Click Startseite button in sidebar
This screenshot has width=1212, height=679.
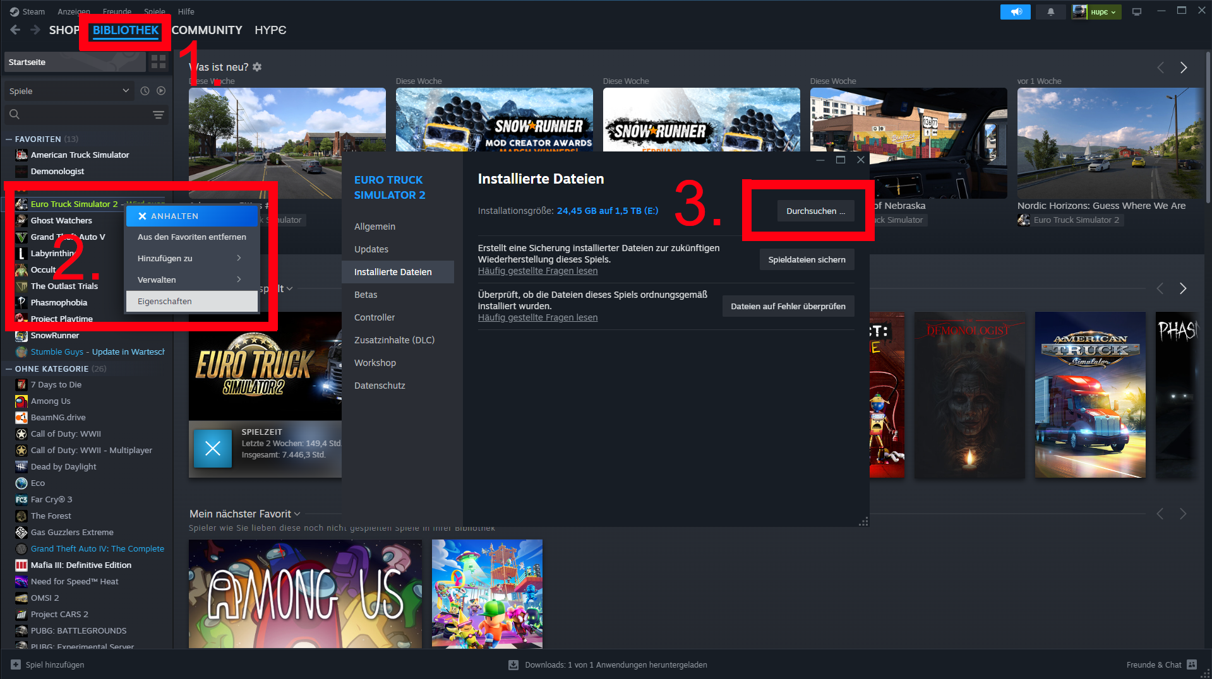(x=75, y=62)
